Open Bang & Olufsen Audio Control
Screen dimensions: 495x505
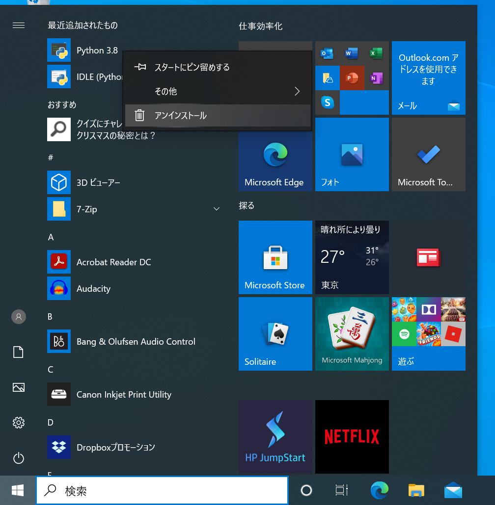(59, 341)
